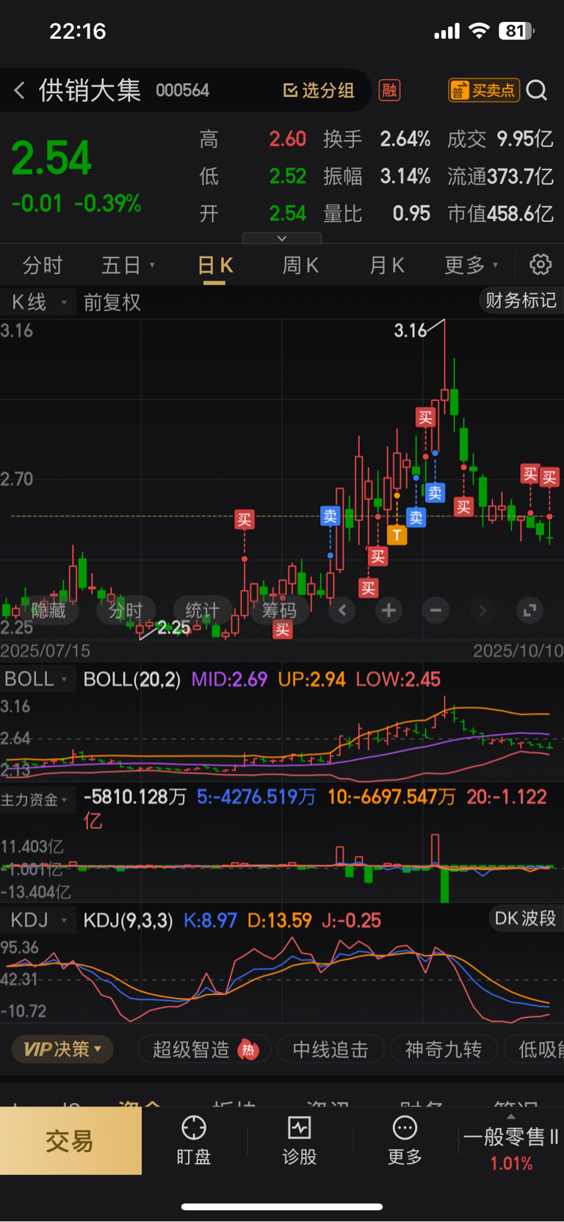
Task: Tap the orange T marker on chart
Action: pyautogui.click(x=397, y=535)
